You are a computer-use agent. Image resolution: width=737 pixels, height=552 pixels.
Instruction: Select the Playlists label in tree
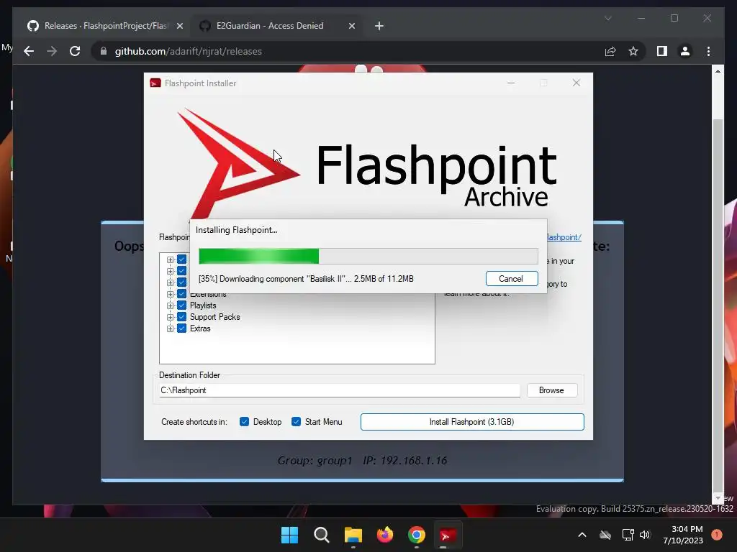point(203,305)
